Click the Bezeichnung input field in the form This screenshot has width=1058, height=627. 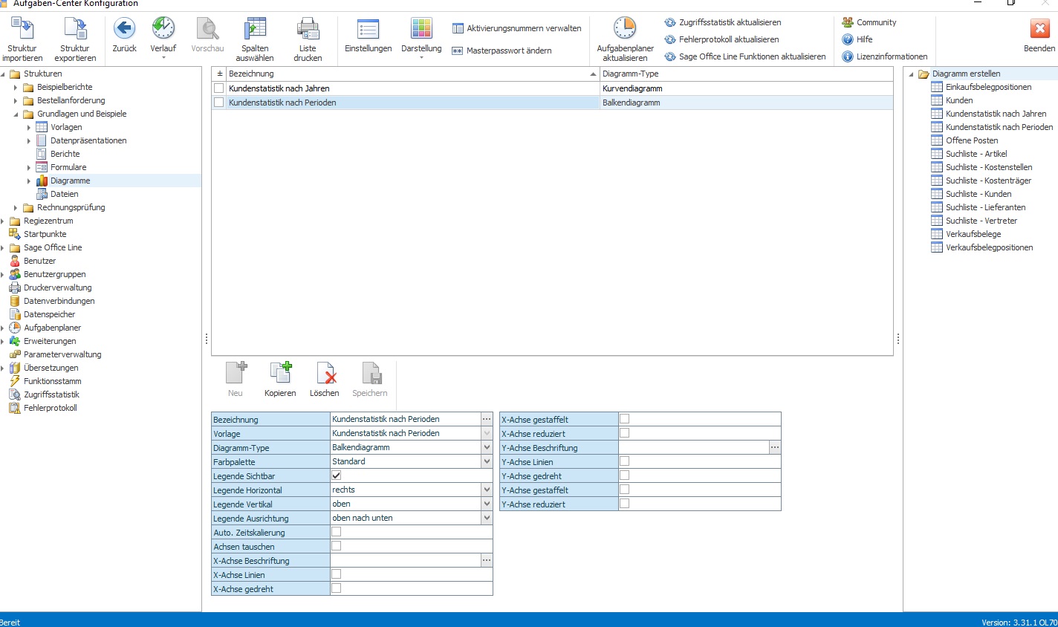pos(406,419)
